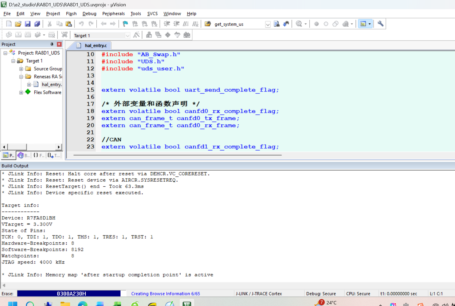Open Options for Target wand icon

point(136,35)
